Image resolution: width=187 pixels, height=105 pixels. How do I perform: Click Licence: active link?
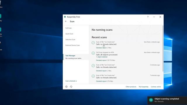156,87
